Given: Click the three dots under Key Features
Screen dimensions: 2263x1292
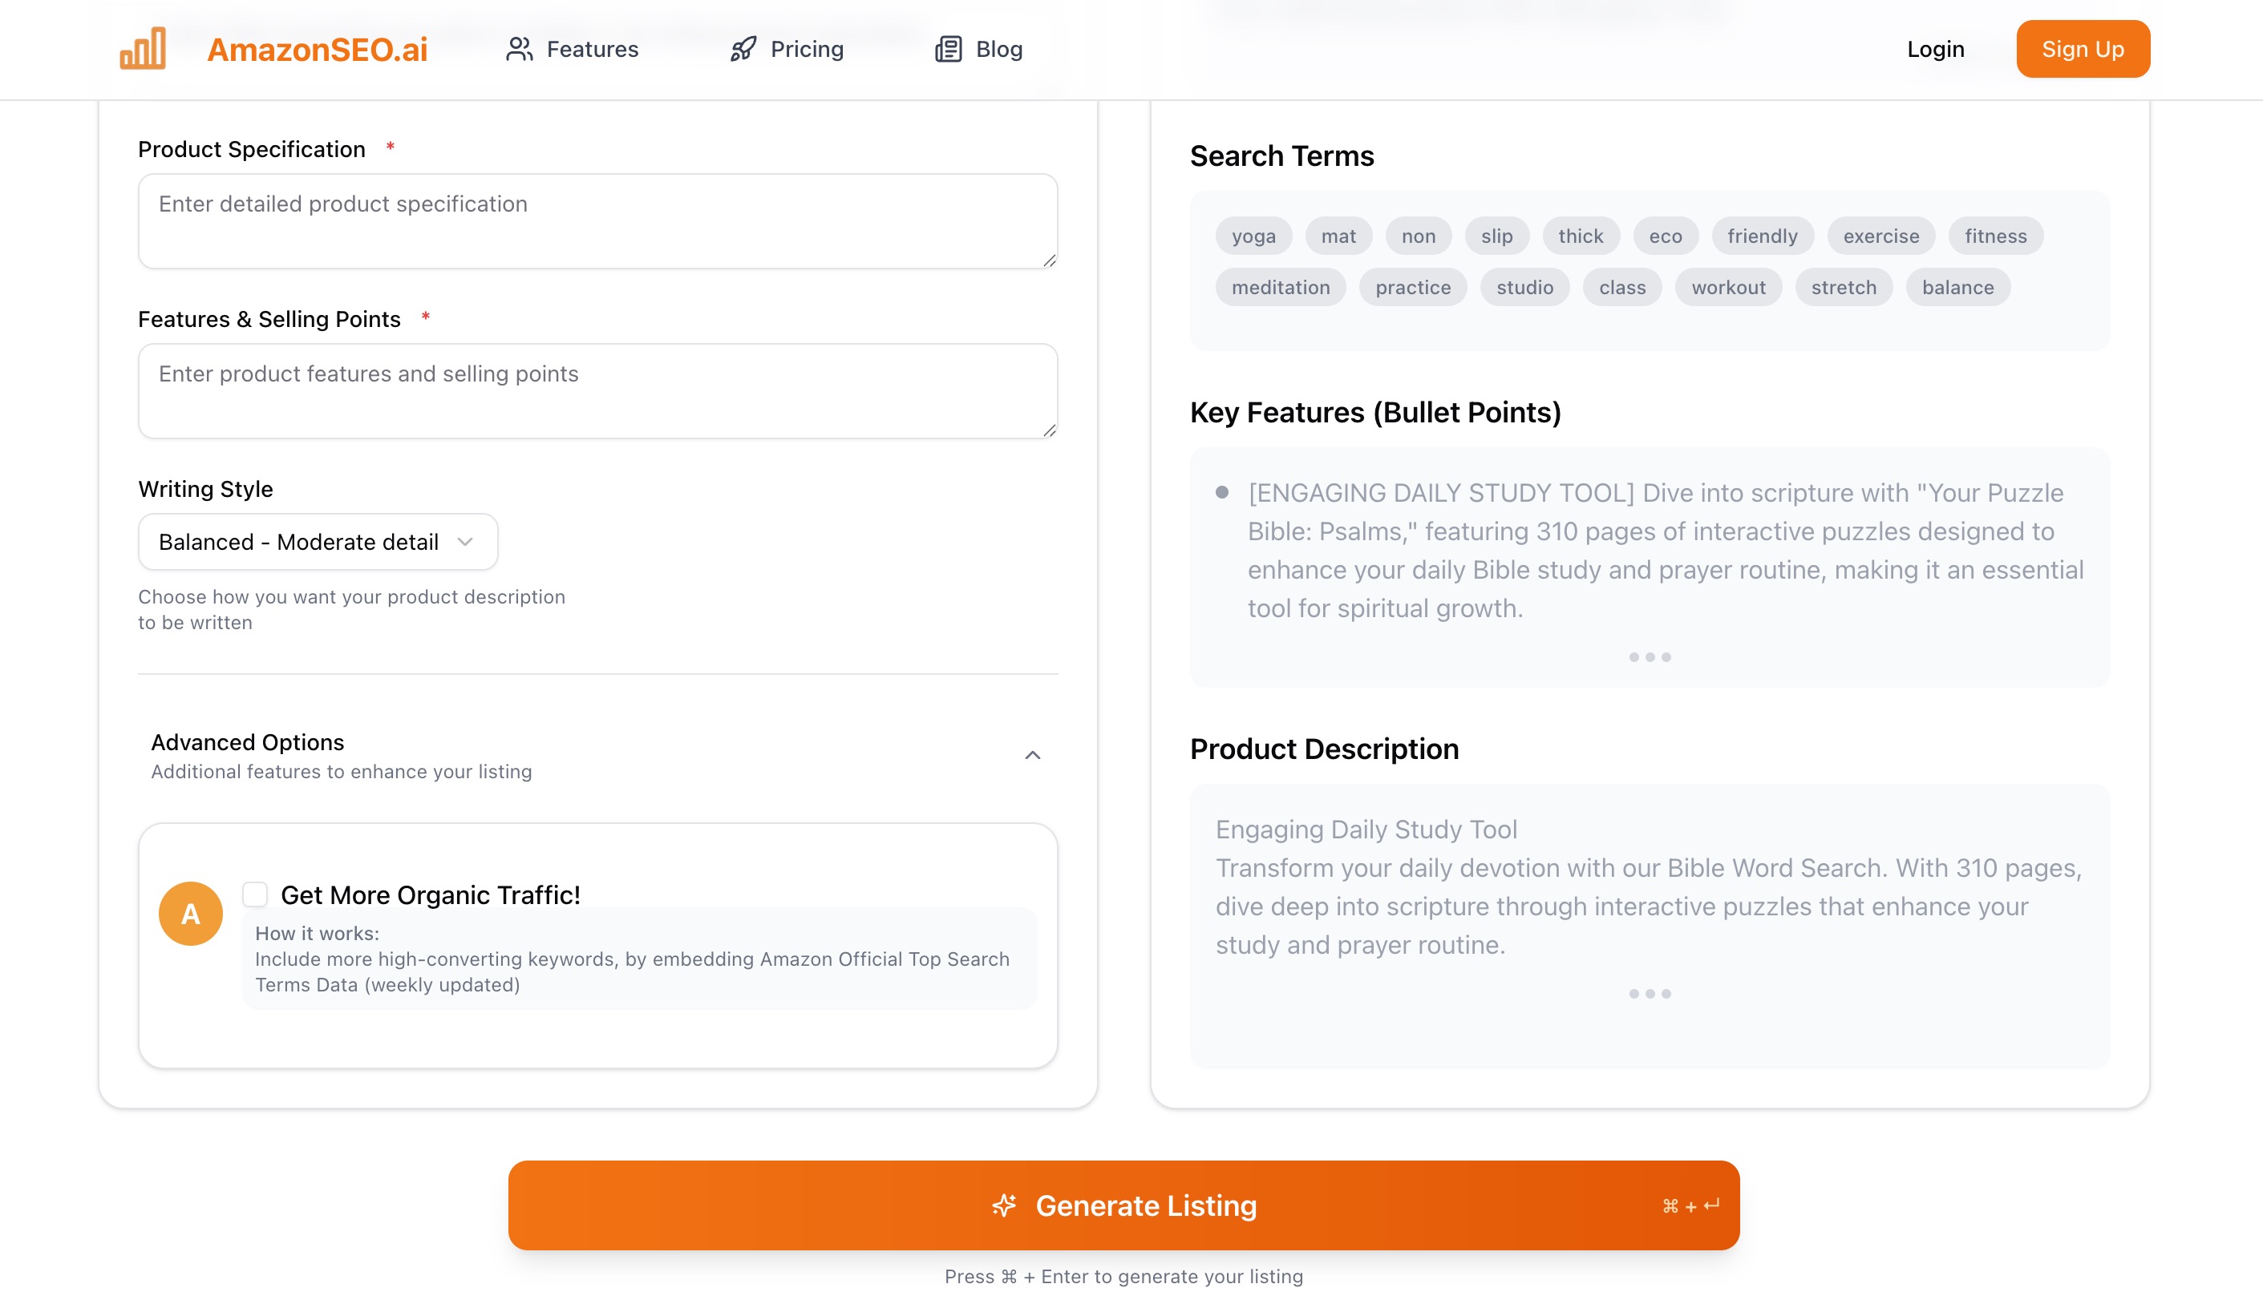Looking at the screenshot, I should pyautogui.click(x=1650, y=656).
